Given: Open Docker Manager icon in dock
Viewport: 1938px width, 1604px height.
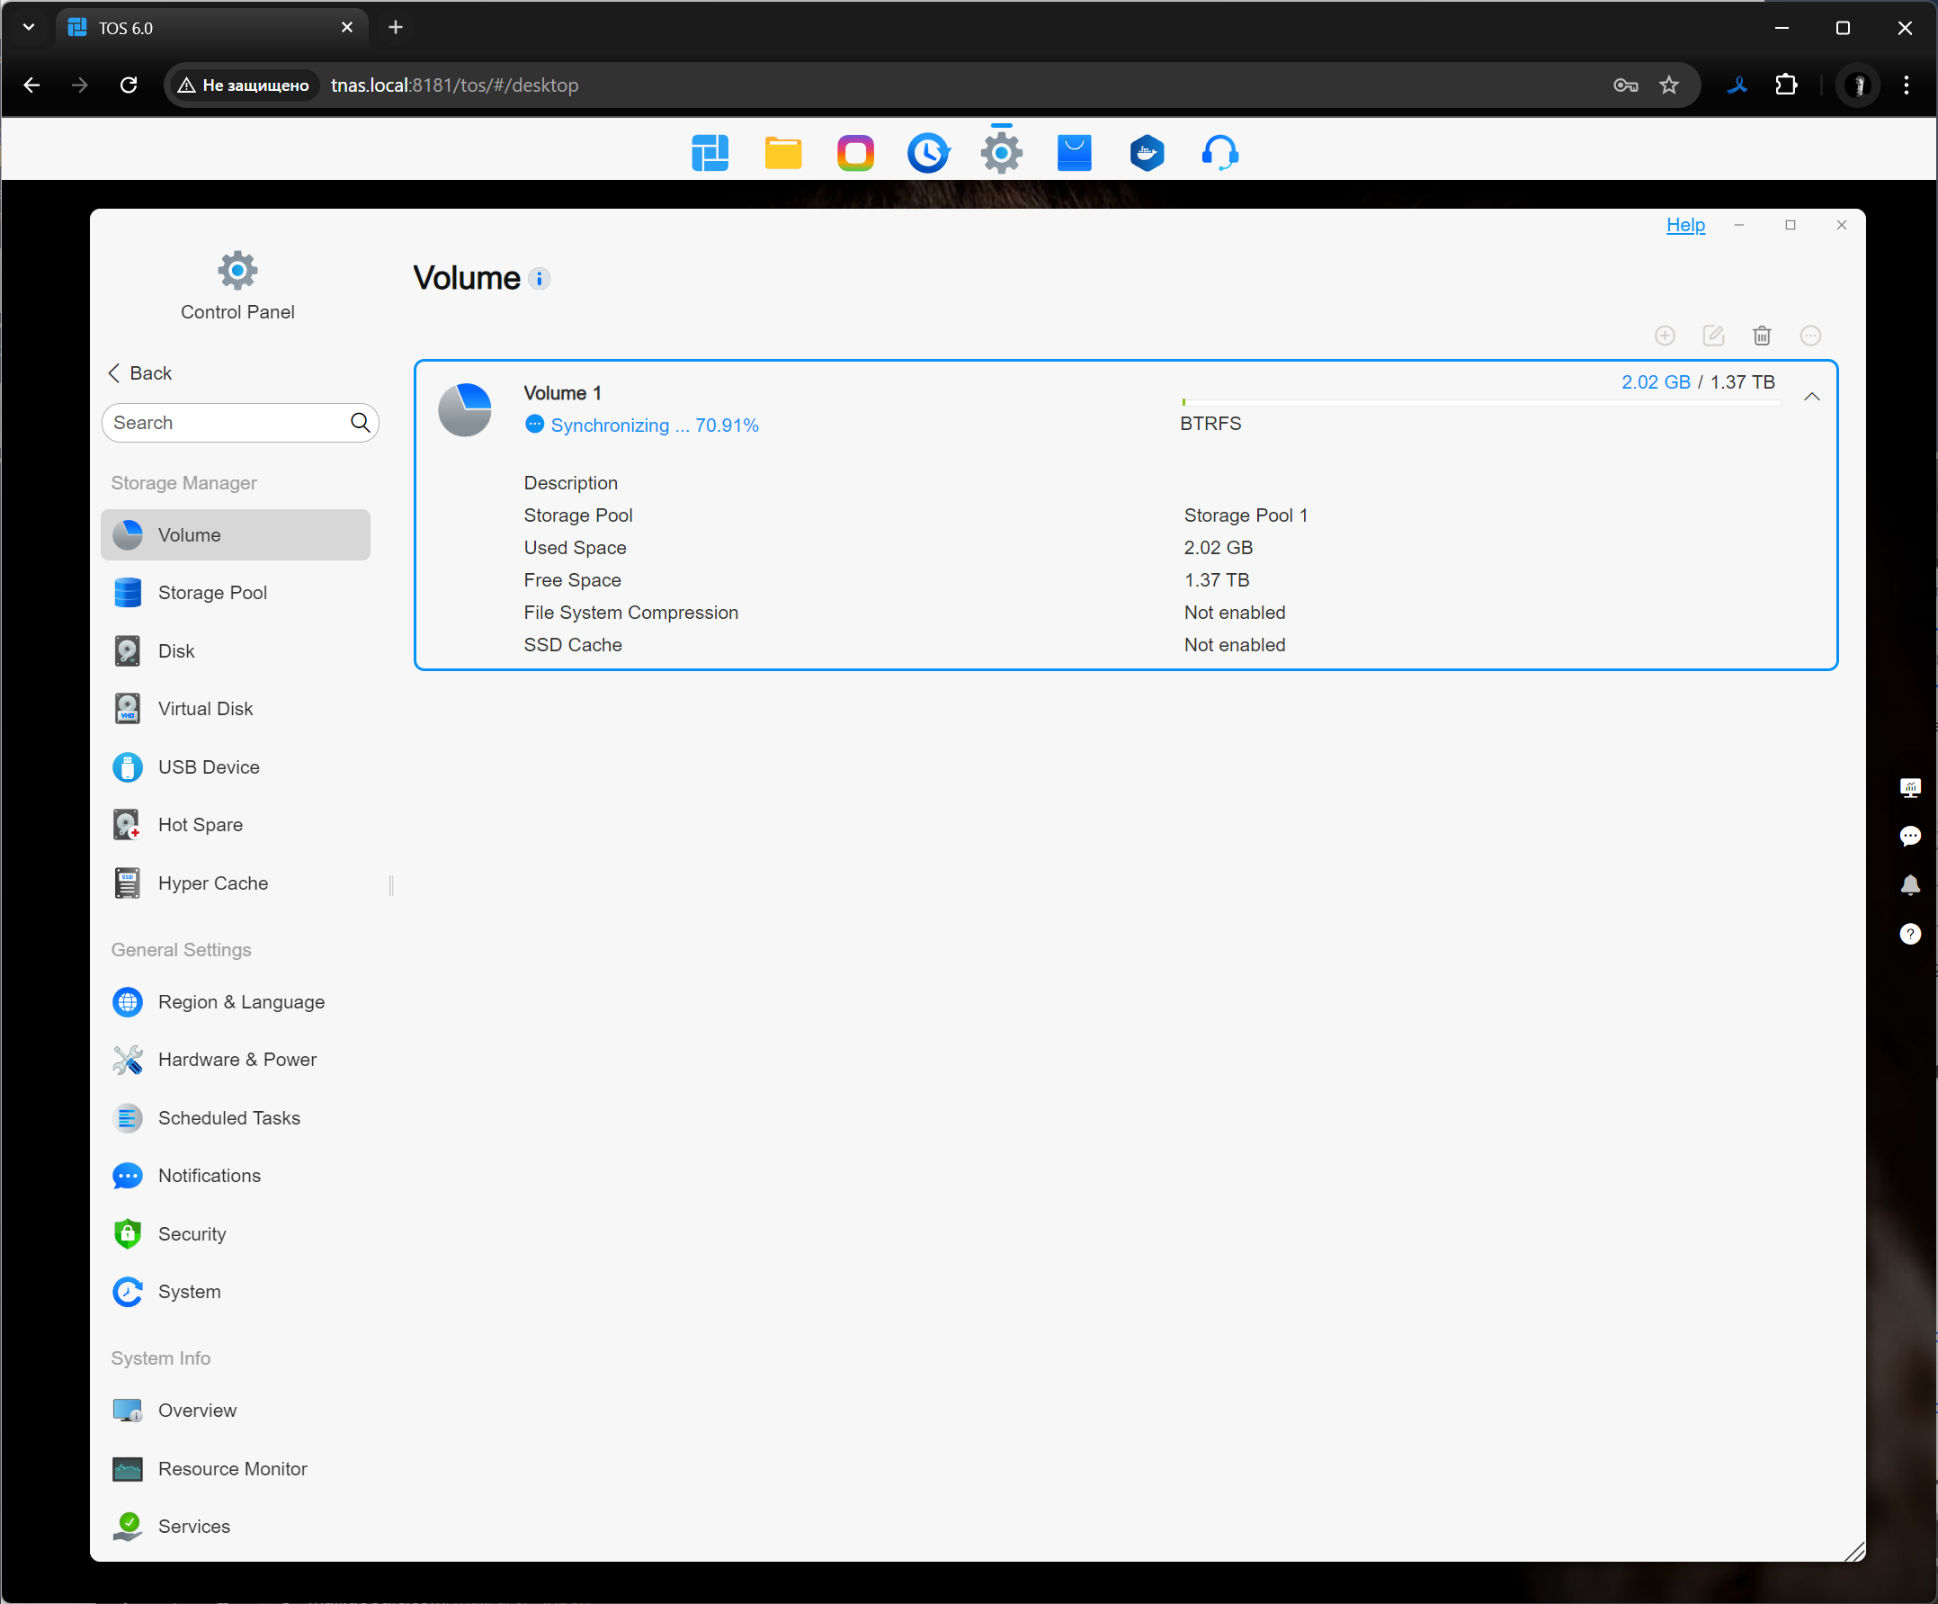Looking at the screenshot, I should click(x=1148, y=153).
